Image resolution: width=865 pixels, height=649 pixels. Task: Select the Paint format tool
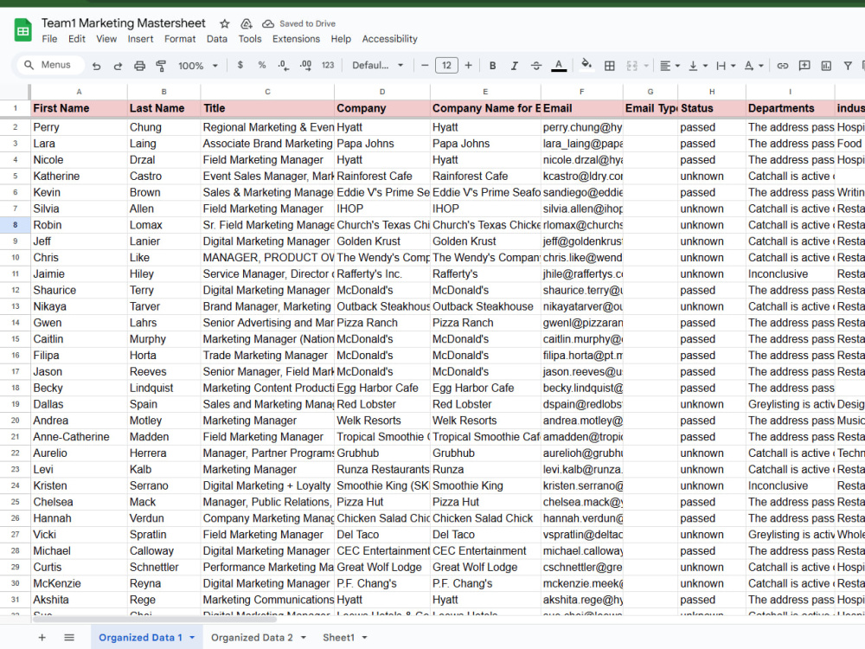161,66
